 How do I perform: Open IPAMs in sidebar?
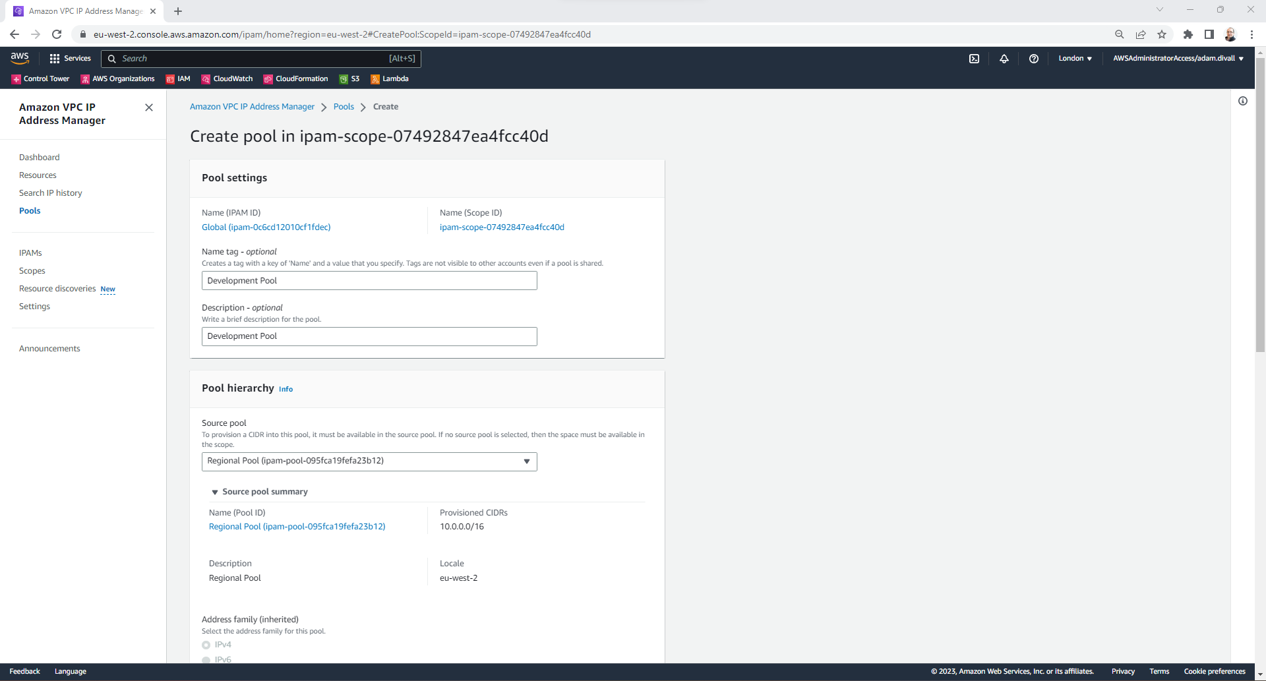(x=30, y=253)
